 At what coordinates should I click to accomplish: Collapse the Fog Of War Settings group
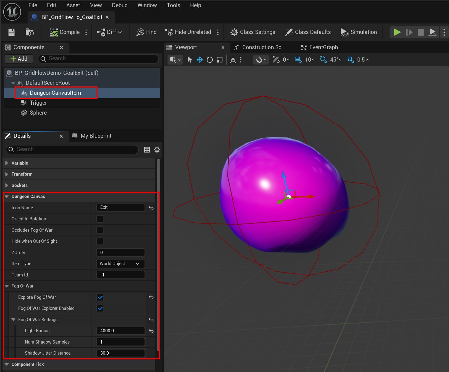point(13,320)
